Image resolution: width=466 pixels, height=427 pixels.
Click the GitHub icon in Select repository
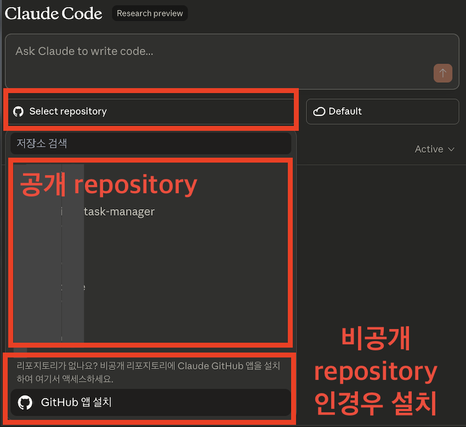click(x=19, y=112)
